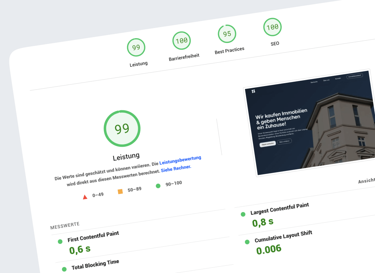Open the Barrierefreiheit score gauge

pos(182,41)
